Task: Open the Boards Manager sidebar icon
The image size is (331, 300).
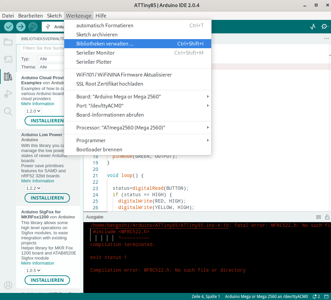Action: [x=8, y=59]
